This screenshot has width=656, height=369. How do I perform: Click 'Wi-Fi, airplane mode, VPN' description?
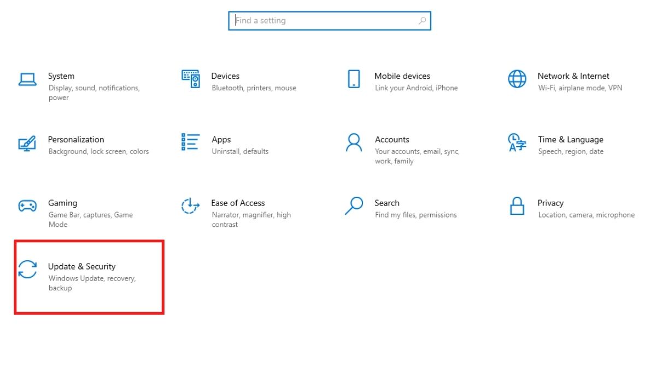[x=580, y=88]
